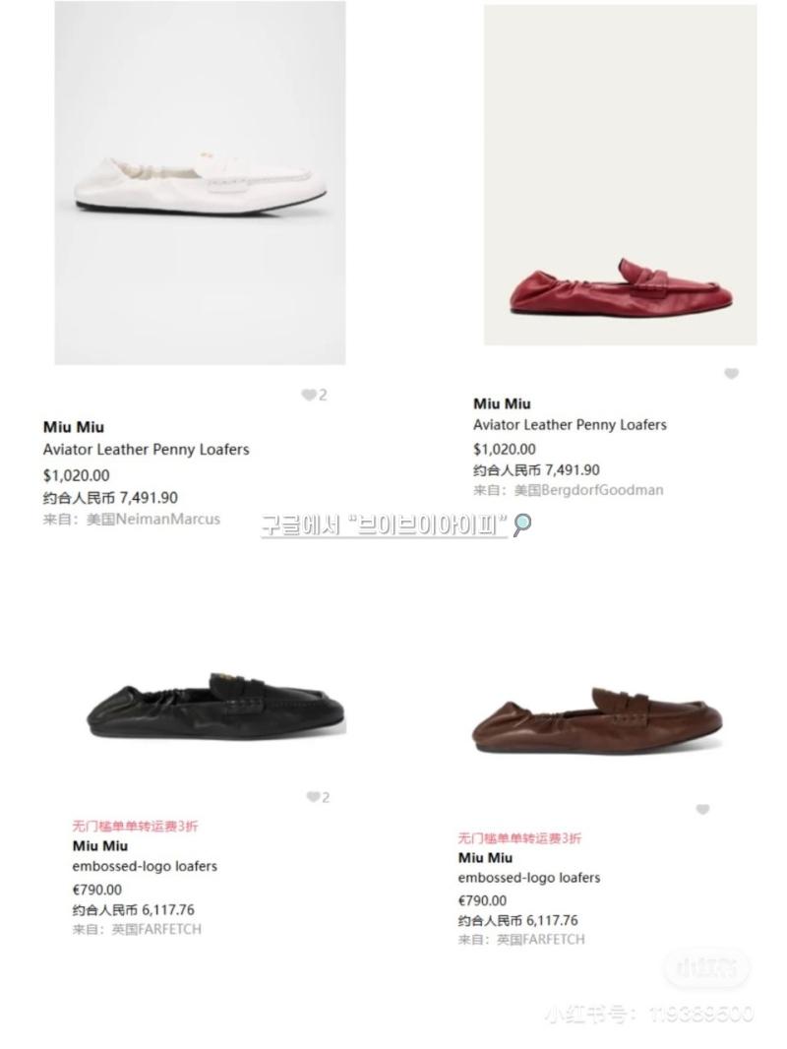Like the white Aviator loafers heart icon

click(308, 395)
